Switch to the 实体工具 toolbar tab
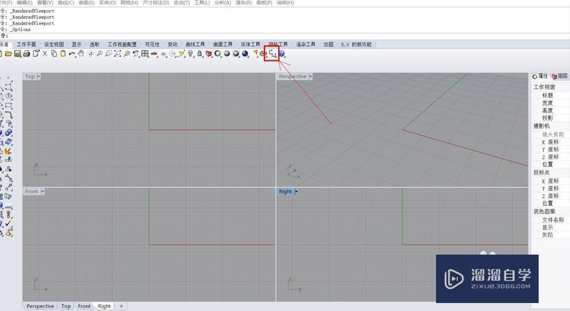 point(250,44)
